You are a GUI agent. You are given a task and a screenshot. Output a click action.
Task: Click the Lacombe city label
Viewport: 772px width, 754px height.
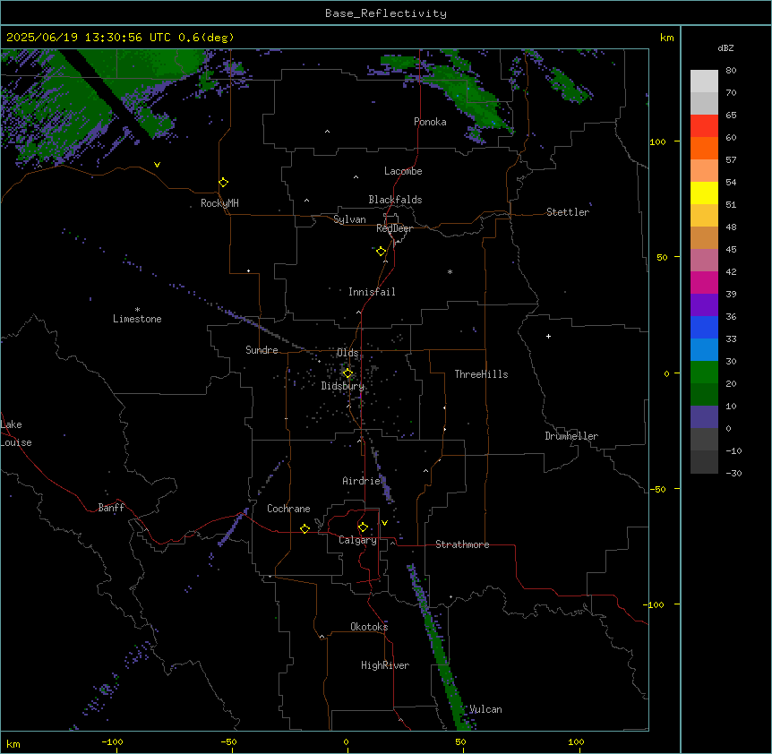click(403, 171)
